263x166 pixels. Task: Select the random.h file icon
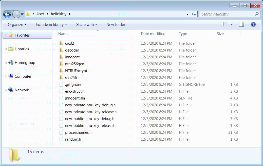(61, 139)
